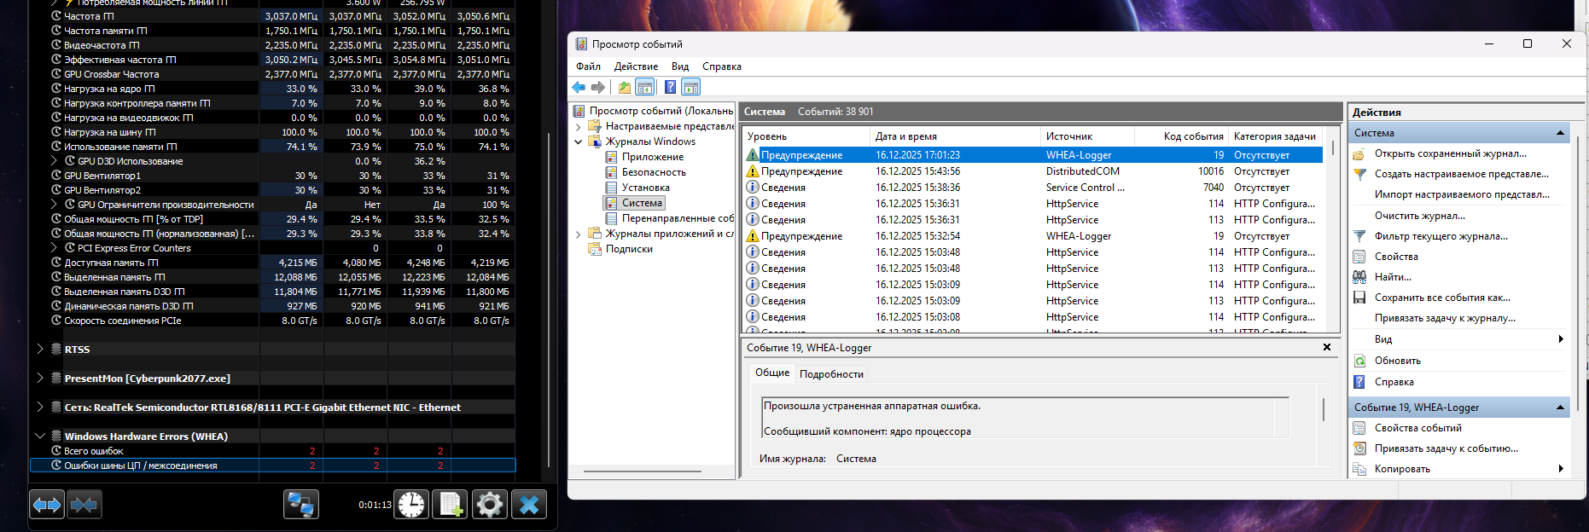Open HWiNFO sensor settings gear

click(490, 505)
